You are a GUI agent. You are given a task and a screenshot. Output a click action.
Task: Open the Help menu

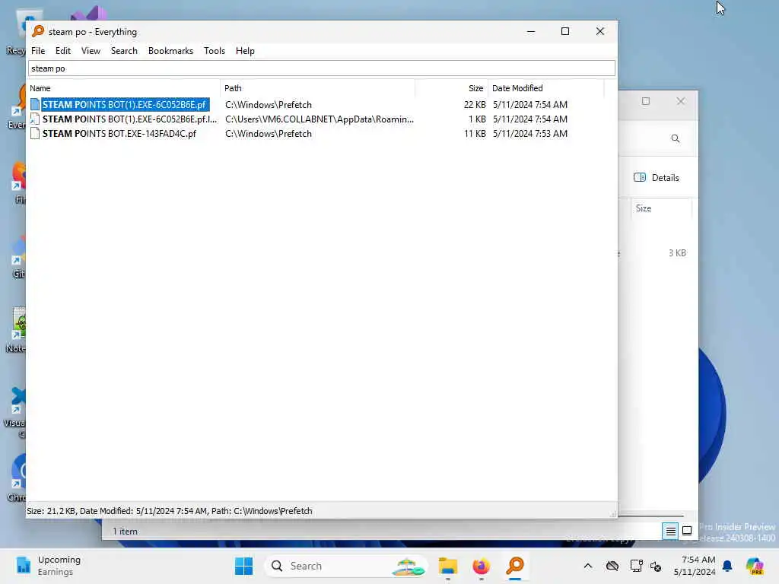pyautogui.click(x=245, y=51)
